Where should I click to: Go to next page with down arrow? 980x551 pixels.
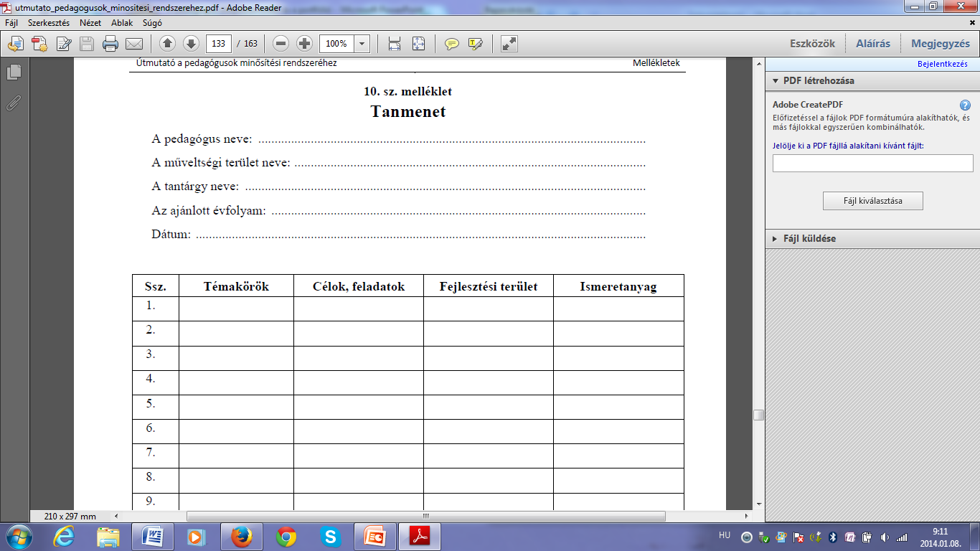click(191, 44)
